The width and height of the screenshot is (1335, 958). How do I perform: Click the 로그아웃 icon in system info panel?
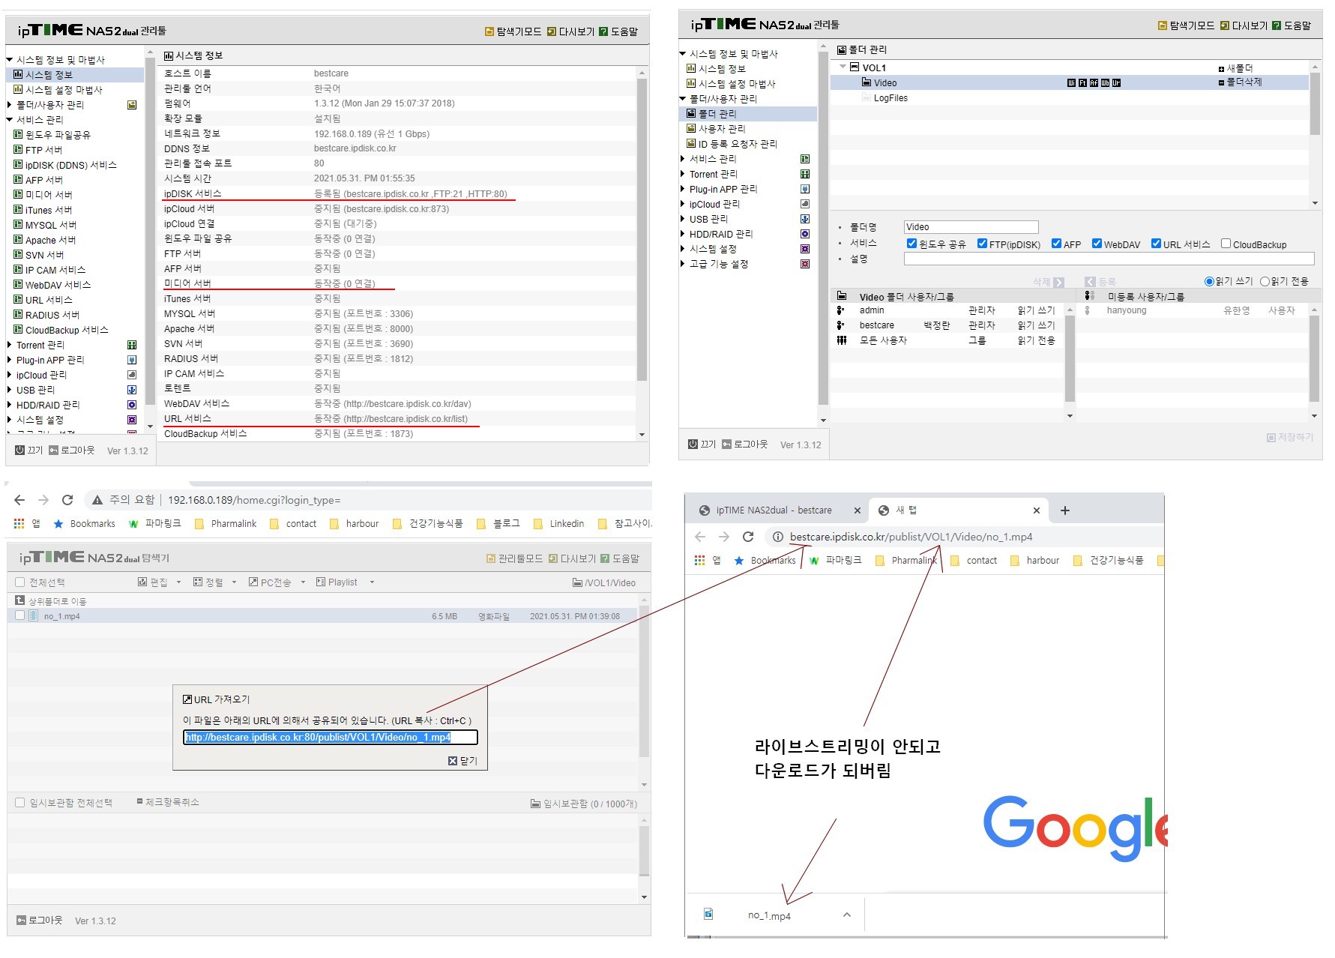pos(53,451)
